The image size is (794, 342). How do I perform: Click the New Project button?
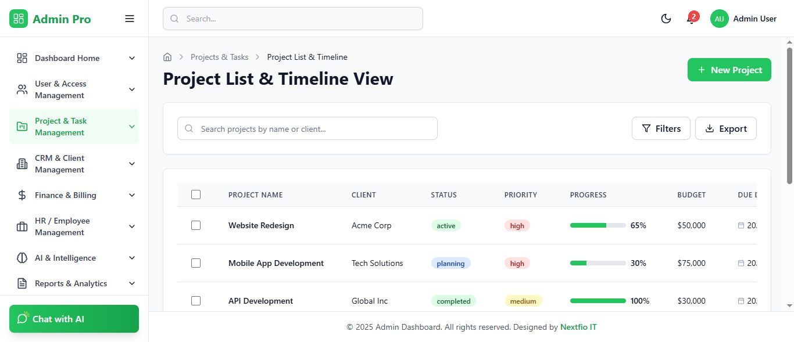pos(729,70)
